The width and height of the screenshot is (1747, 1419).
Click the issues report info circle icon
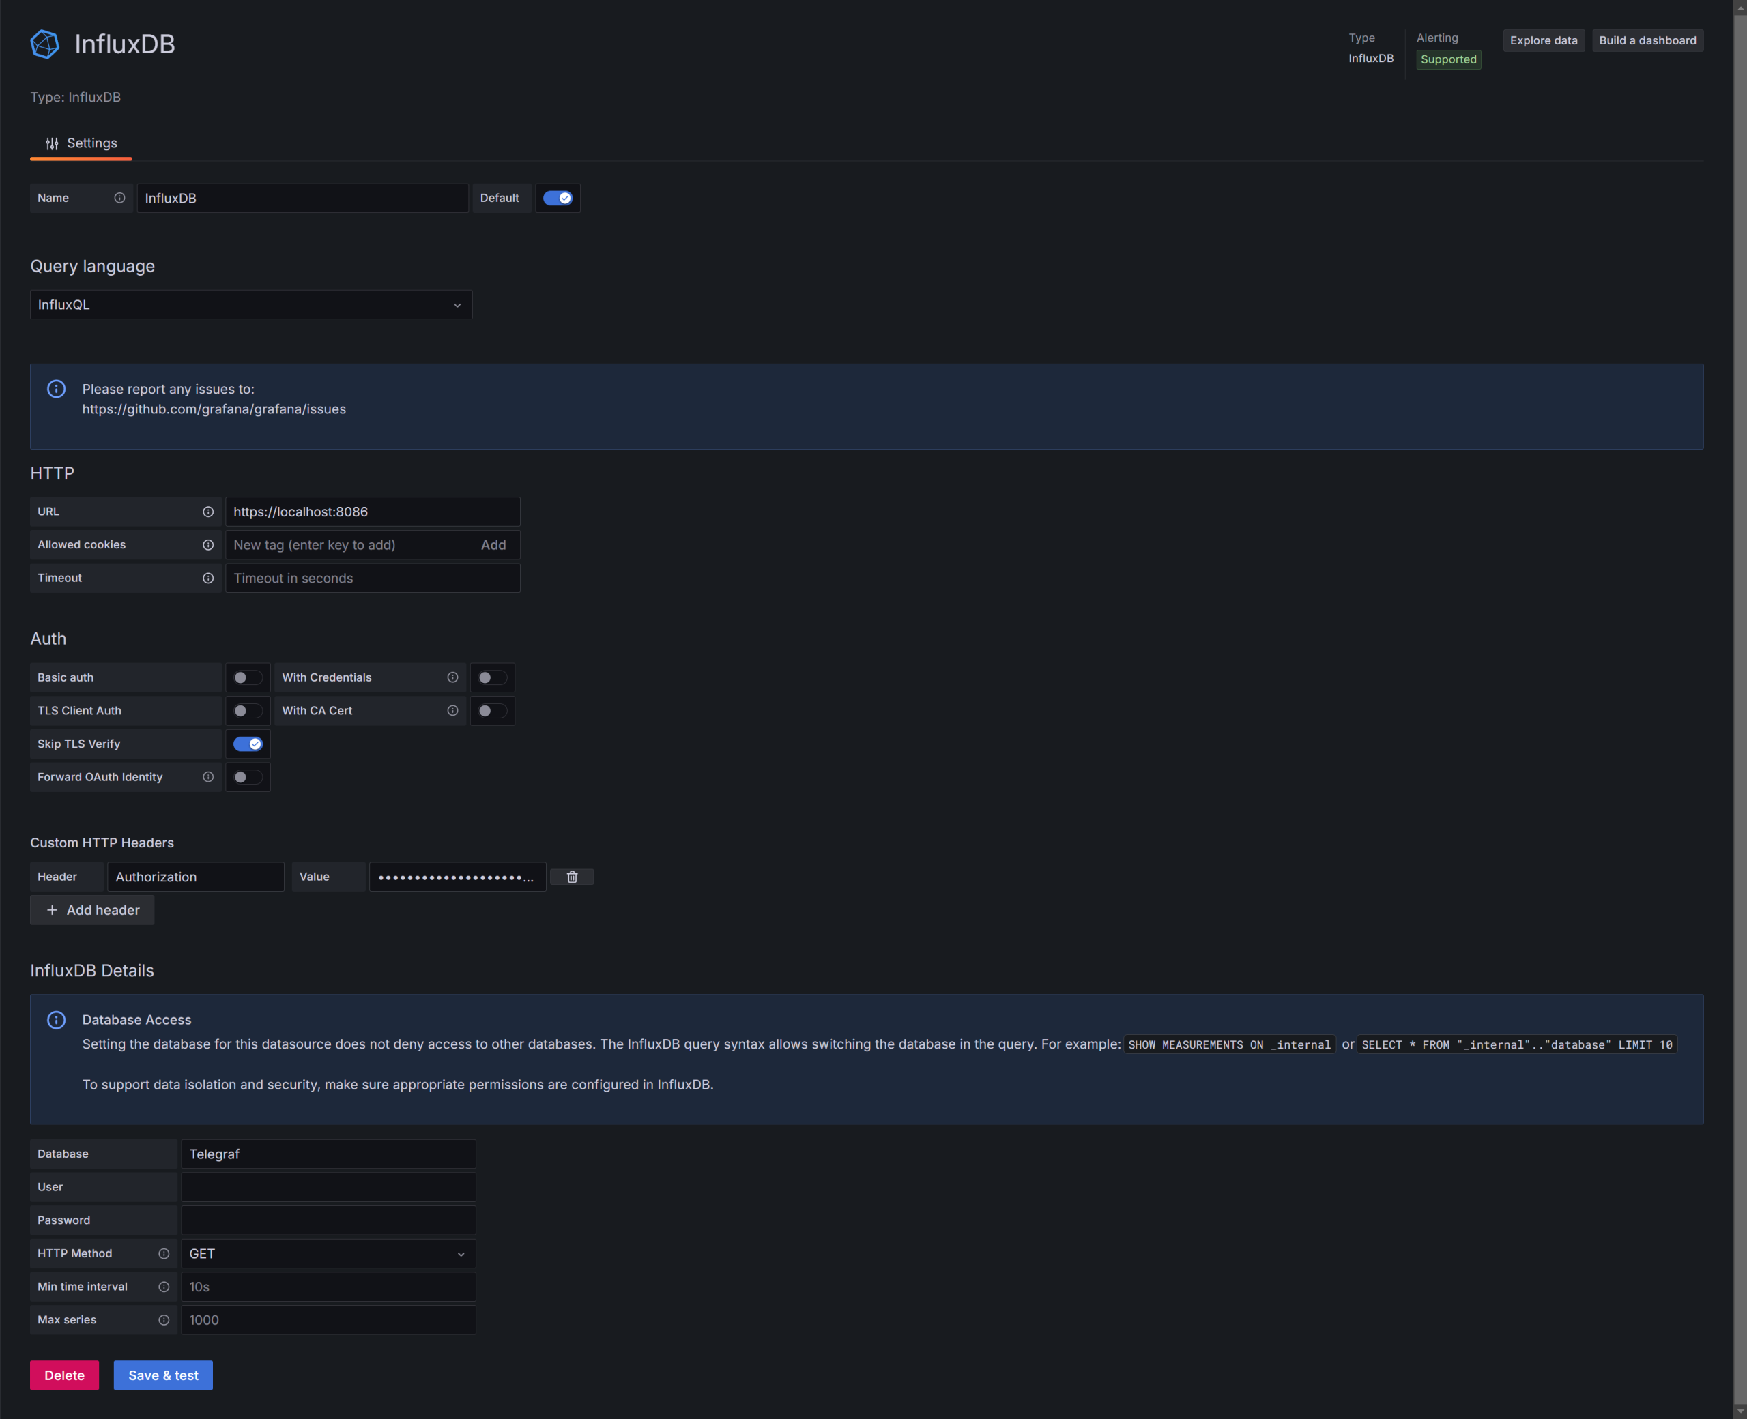pyautogui.click(x=57, y=389)
